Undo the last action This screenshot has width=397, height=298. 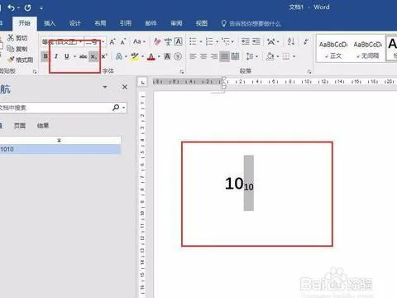11,7
